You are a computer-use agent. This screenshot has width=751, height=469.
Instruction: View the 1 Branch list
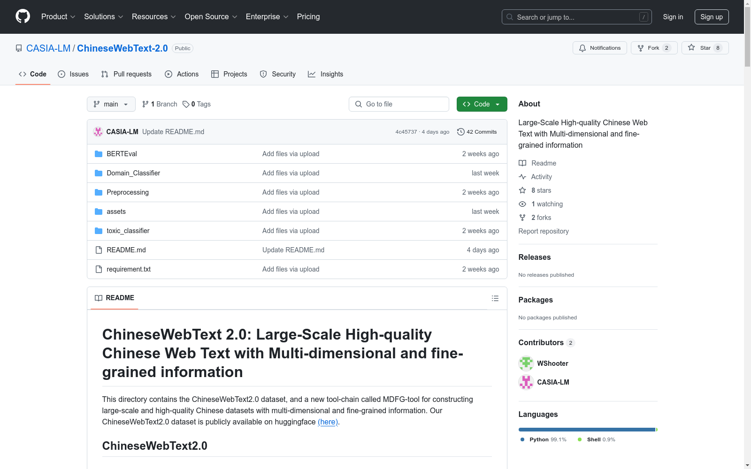pos(160,104)
